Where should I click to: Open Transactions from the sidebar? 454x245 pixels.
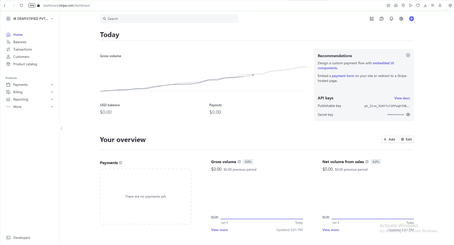coord(22,49)
